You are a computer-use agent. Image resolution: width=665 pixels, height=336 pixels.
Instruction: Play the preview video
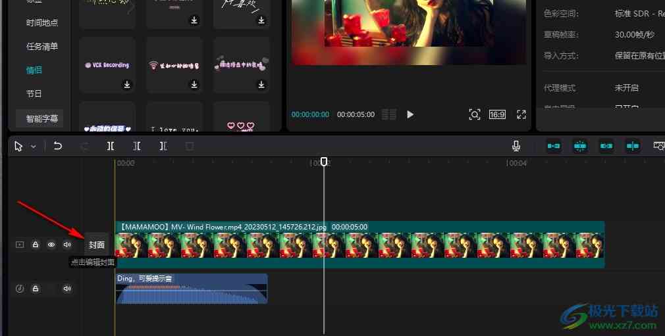point(410,114)
